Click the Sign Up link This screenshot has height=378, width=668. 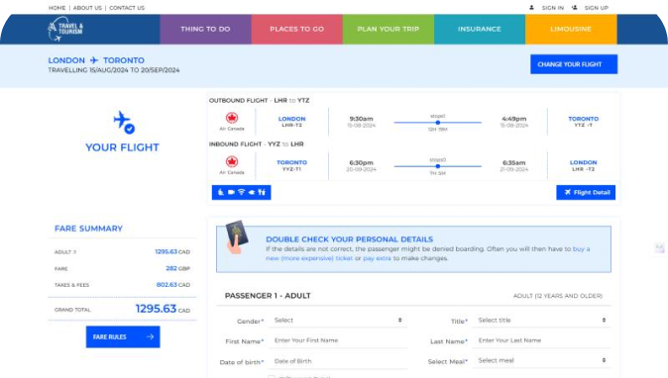tap(596, 8)
